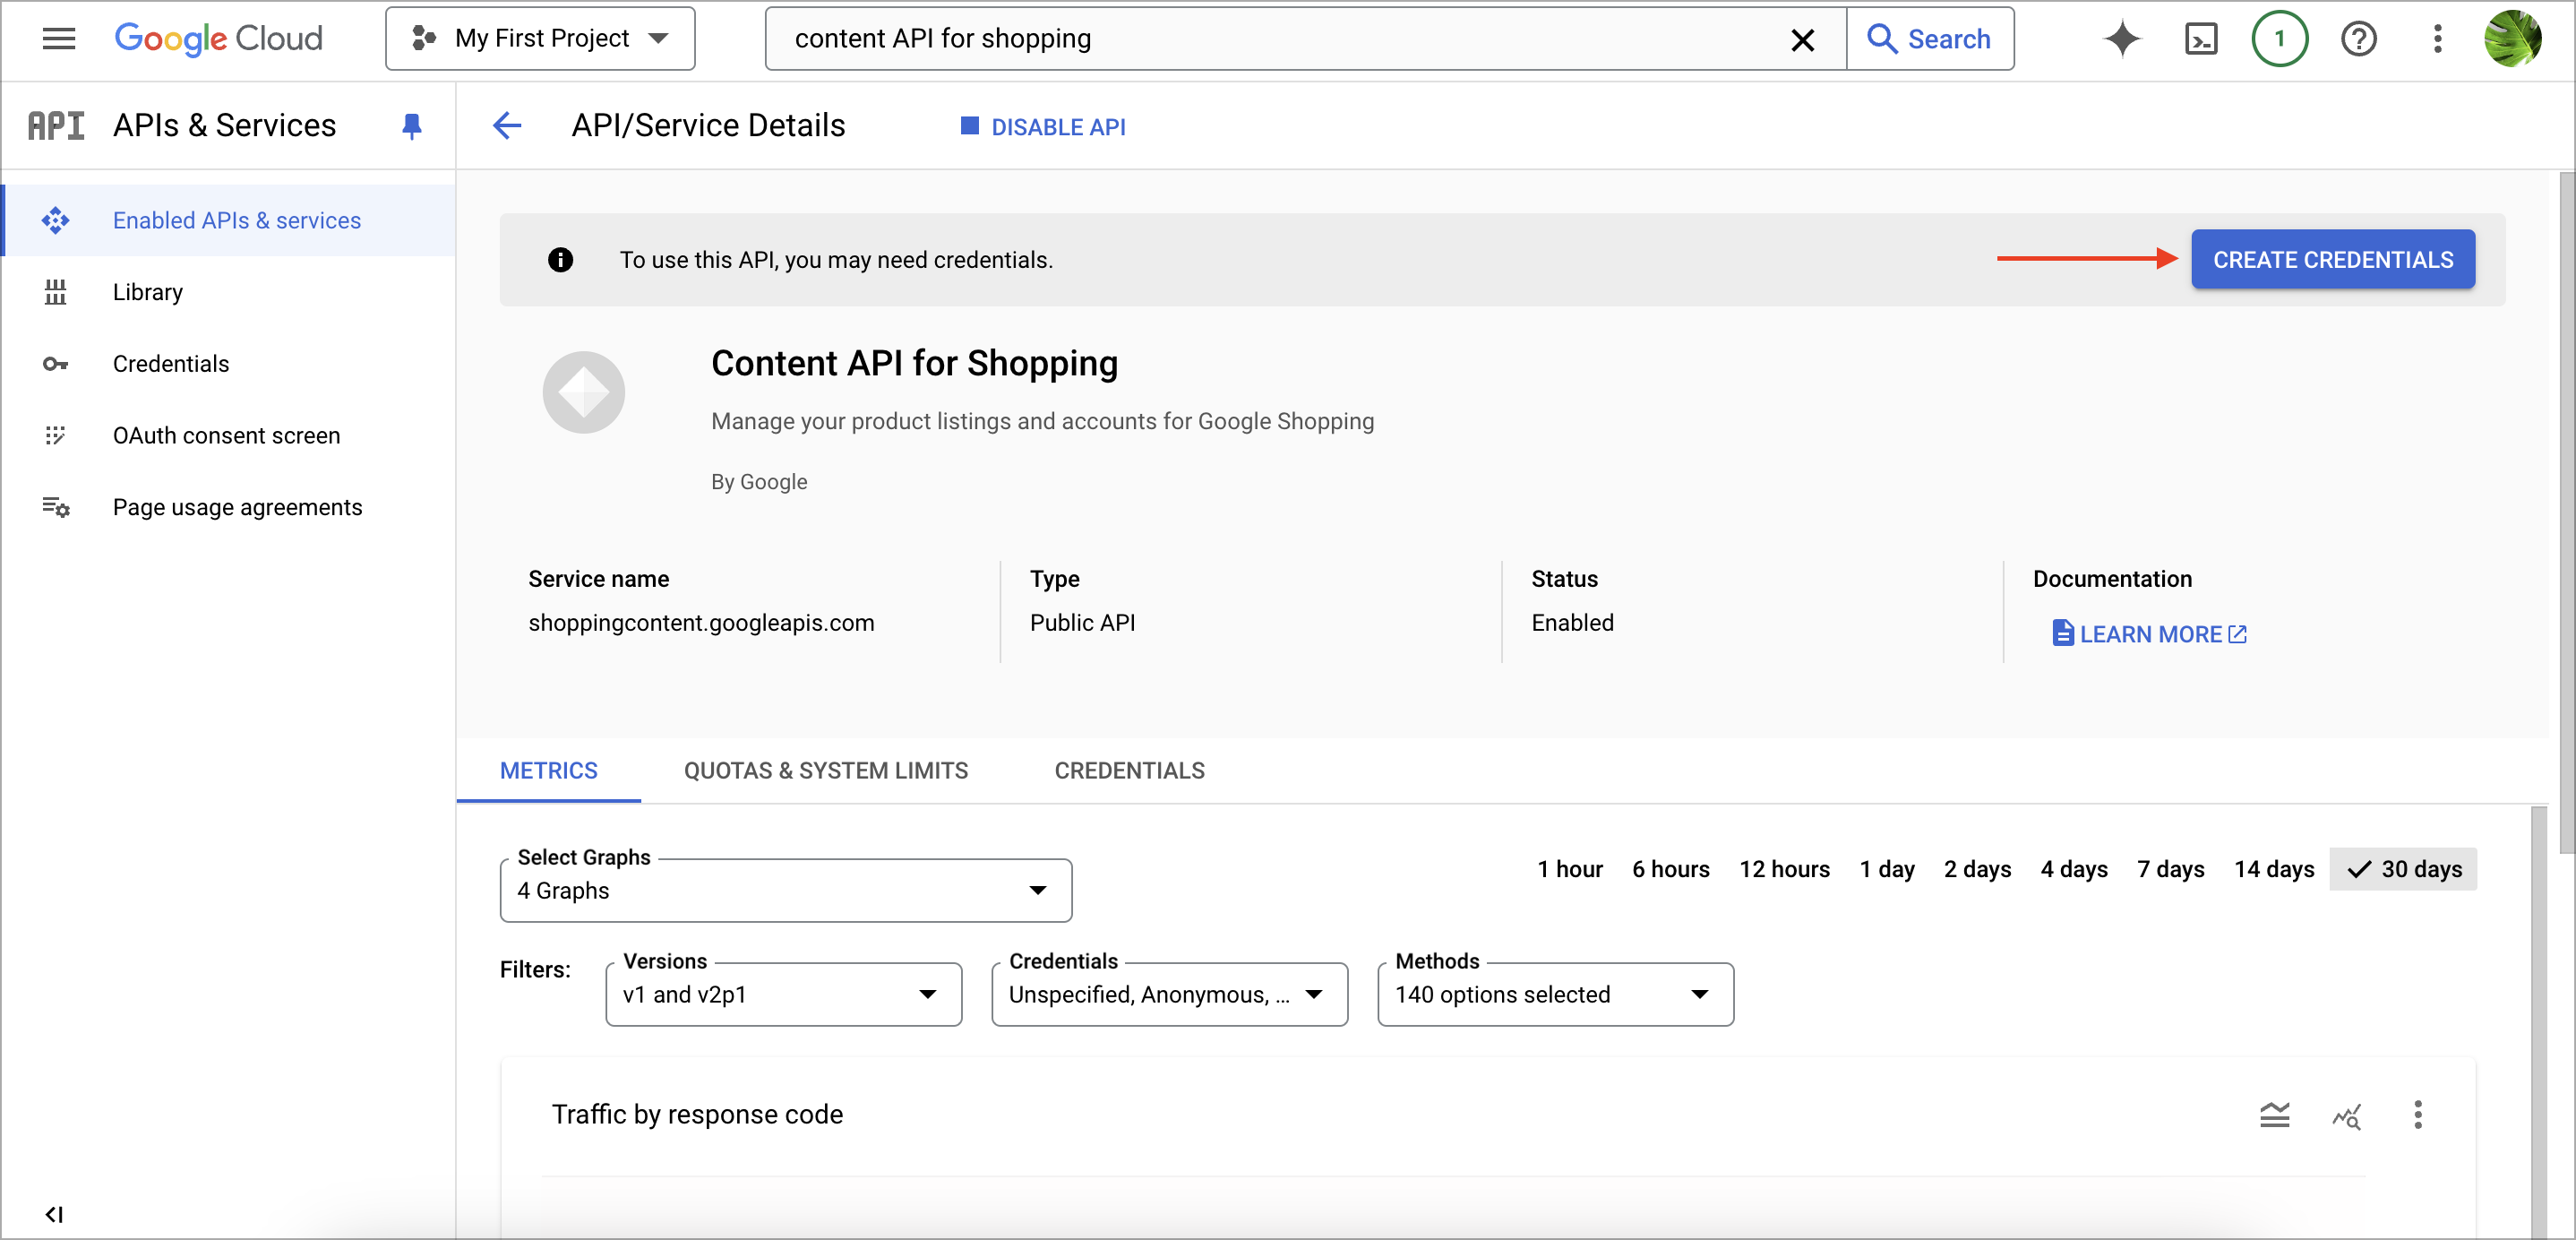Open Traffic chart three-dot more options

pos(2417,1114)
